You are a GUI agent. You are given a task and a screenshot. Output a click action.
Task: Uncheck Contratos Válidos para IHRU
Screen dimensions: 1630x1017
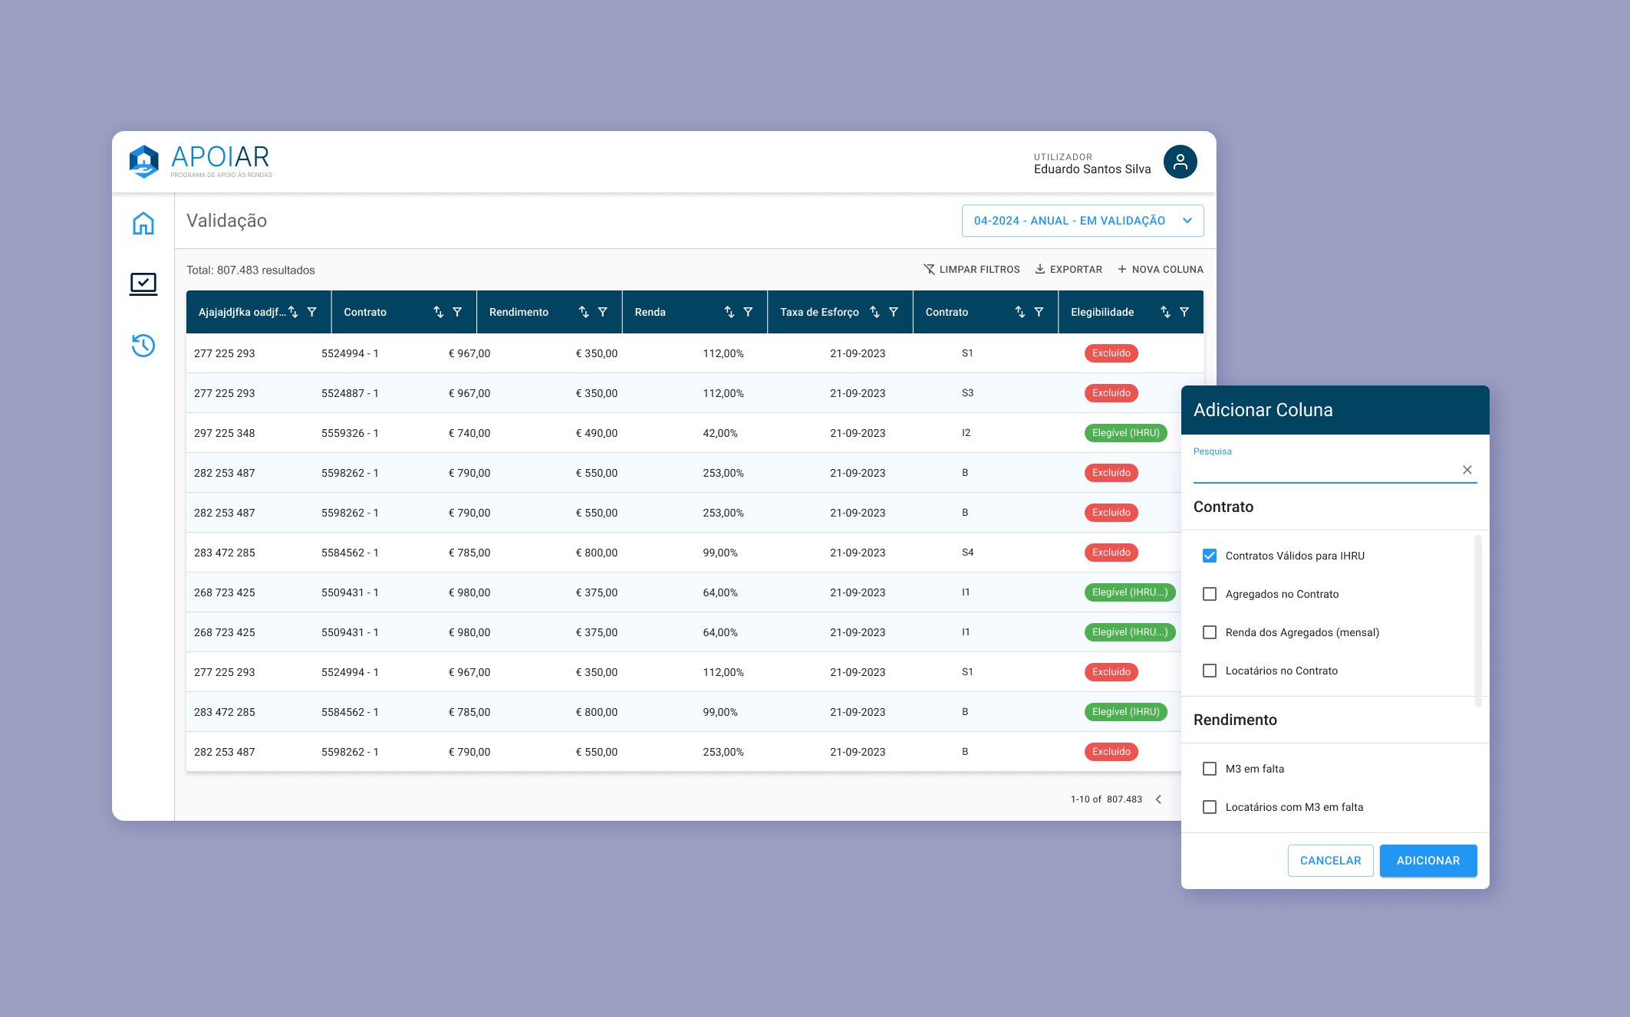coord(1210,556)
